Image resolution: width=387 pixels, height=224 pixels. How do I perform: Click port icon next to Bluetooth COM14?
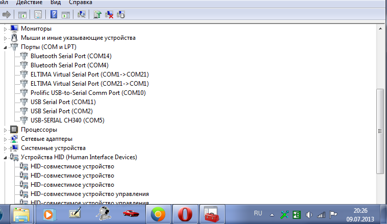click(23, 56)
